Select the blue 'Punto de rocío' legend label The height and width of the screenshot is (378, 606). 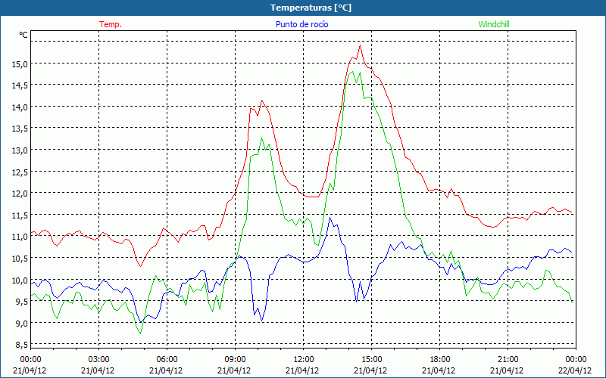point(301,24)
